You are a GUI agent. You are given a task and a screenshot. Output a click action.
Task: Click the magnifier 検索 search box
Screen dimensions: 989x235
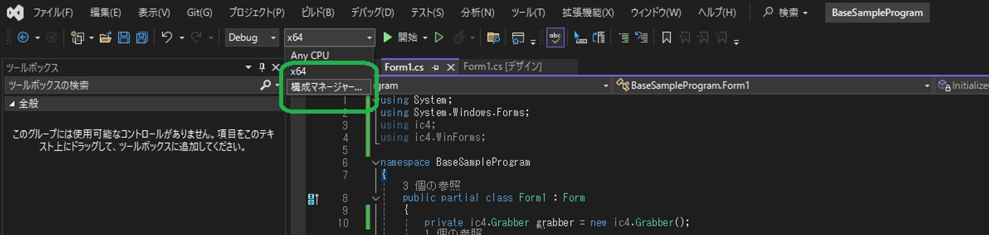pyautogui.click(x=786, y=12)
